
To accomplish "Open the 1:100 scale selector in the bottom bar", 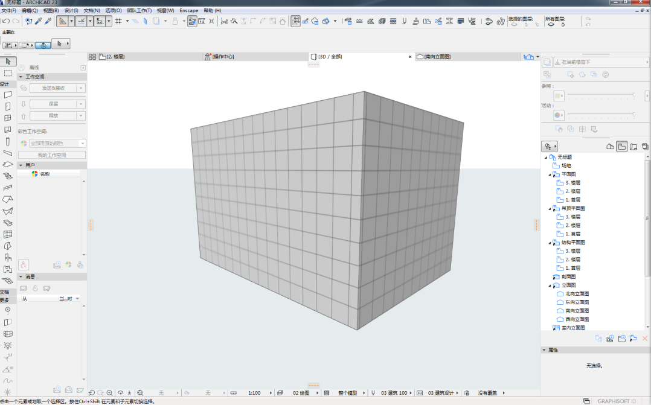I will (255, 393).
